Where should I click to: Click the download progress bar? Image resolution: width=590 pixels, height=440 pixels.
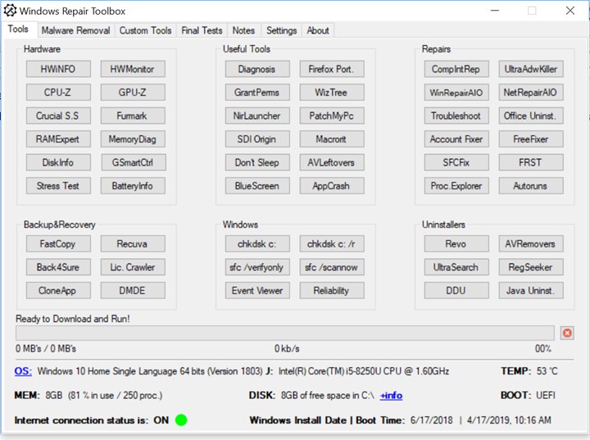tap(285, 333)
